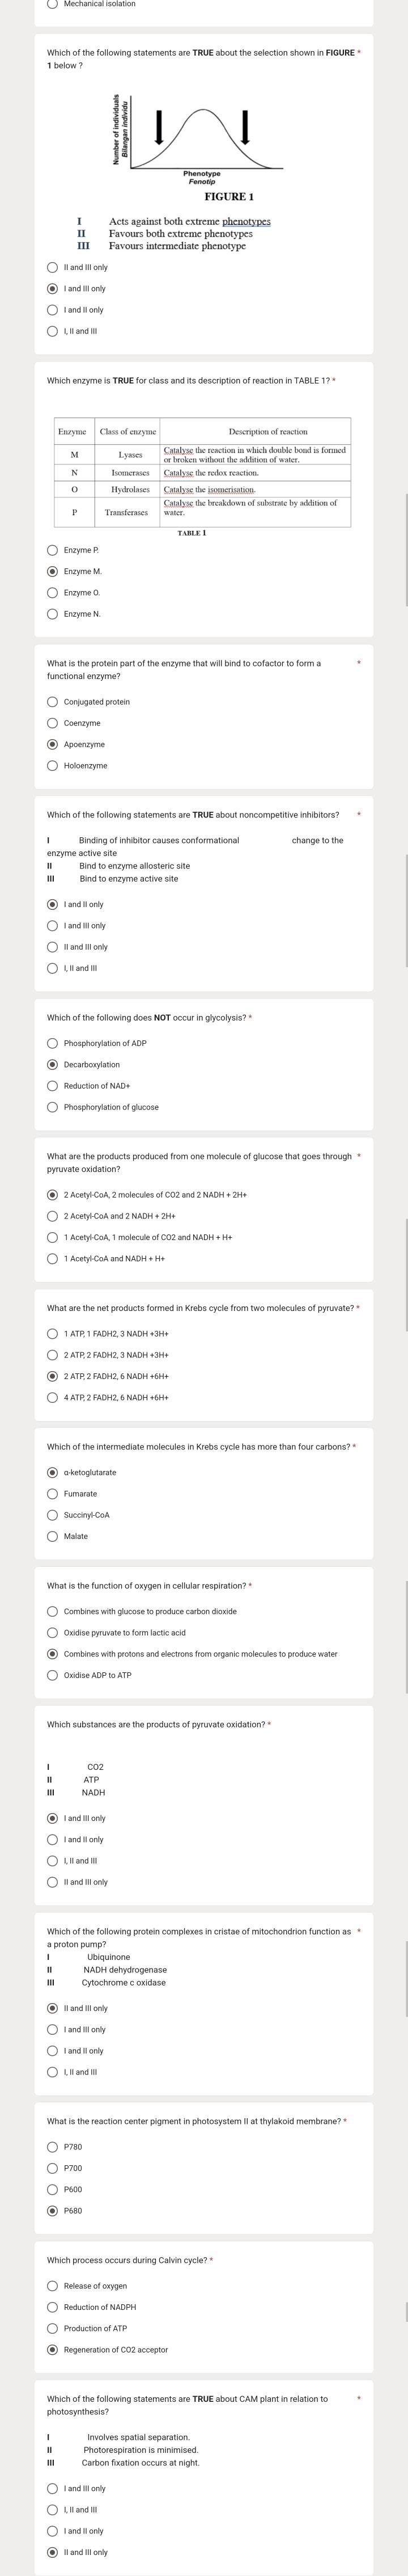This screenshot has height=2576, width=408.
Task: Select the "Succinyl-CoA" option
Action: (x=53, y=1515)
